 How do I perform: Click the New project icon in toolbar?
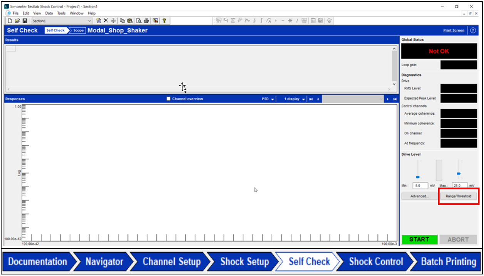point(10,21)
